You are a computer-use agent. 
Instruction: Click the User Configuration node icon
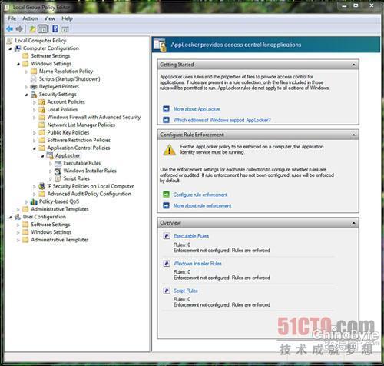(18, 217)
